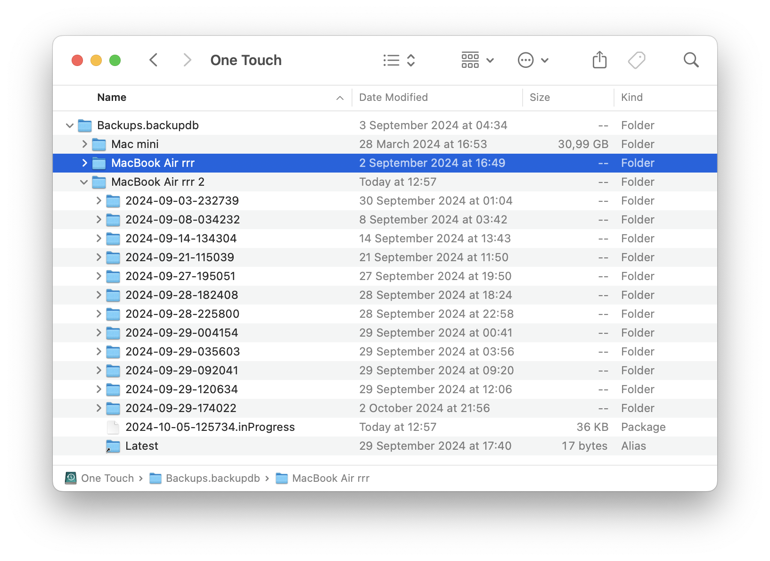Image resolution: width=770 pixels, height=561 pixels.
Task: Click the 17 bytes size value
Action: point(584,446)
